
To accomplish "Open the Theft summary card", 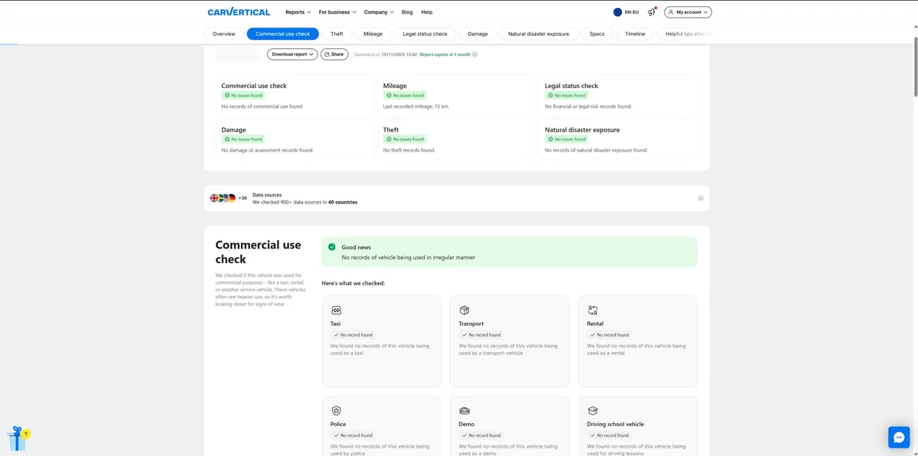I will coord(456,139).
